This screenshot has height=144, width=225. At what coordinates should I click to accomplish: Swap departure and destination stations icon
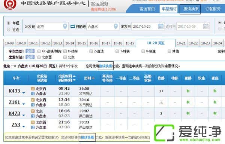click(x=73, y=27)
